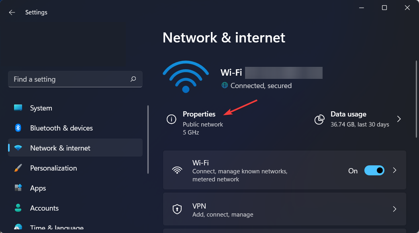Viewport: 419px width, 233px height.
Task: Select the Personalization brush icon
Action: click(x=18, y=168)
